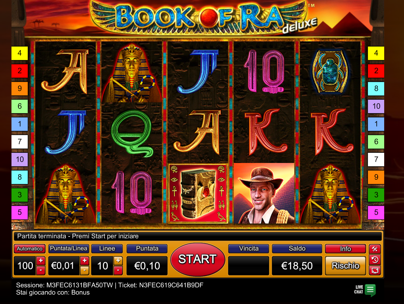Select yellow payline 4 on left side
Screen dimensions: 404x304
(x=20, y=53)
